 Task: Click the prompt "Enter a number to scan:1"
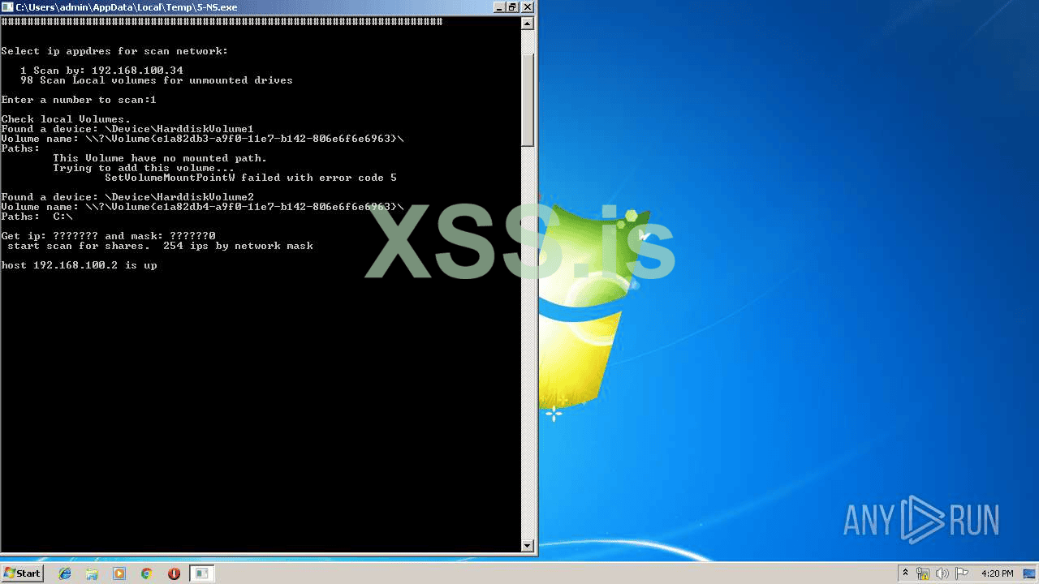tap(79, 100)
